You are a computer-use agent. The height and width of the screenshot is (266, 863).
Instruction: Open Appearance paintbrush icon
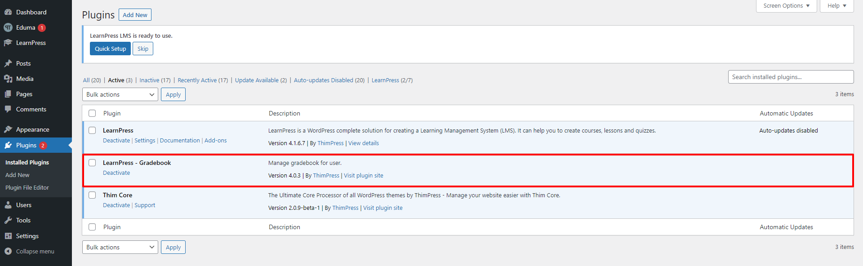(x=8, y=129)
